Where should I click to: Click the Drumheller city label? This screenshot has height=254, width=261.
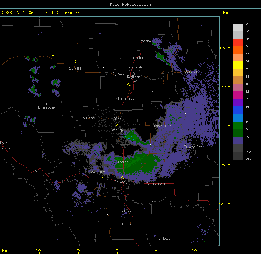[193, 147]
